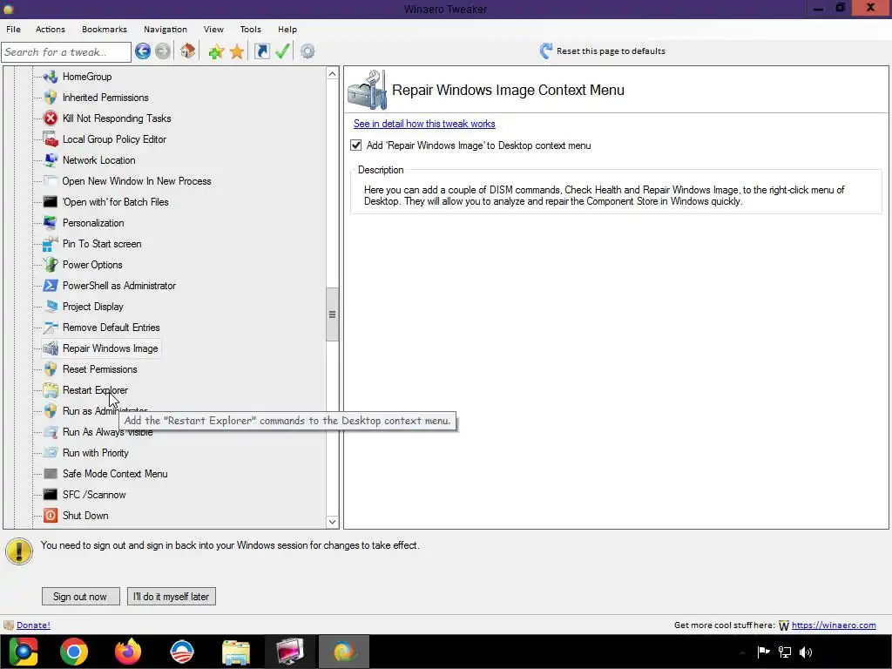Click the Search for a tweak field
The height and width of the screenshot is (669, 892).
click(x=66, y=51)
